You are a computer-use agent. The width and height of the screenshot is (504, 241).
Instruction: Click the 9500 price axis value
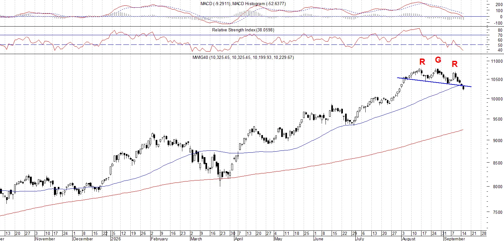click(498, 119)
